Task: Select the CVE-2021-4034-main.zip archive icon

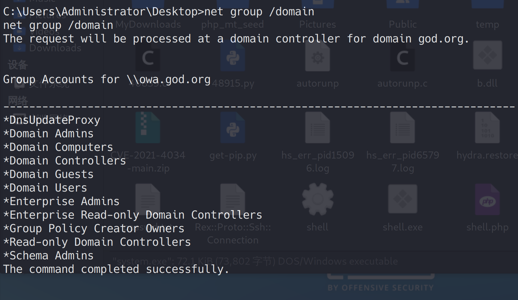Action: (148, 128)
